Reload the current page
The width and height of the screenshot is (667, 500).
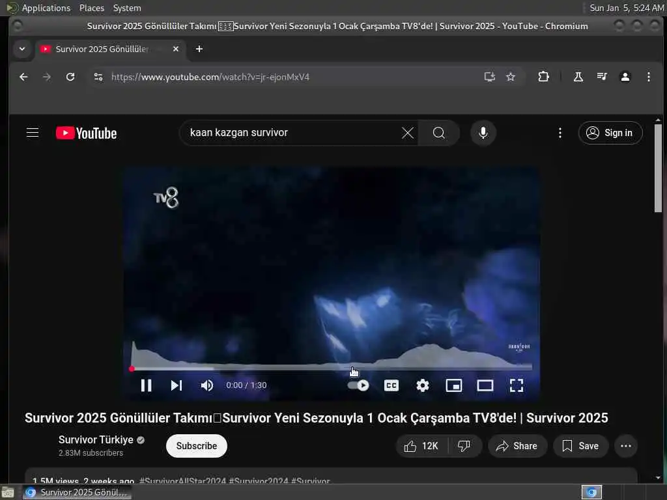point(70,77)
